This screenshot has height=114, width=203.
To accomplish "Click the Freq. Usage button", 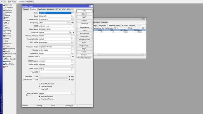I will pyautogui.click(x=84, y=46).
